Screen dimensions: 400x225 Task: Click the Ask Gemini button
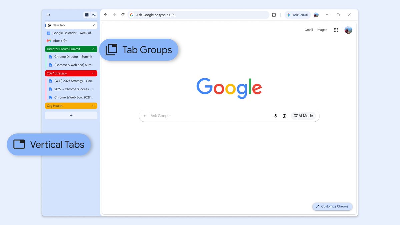297,15
